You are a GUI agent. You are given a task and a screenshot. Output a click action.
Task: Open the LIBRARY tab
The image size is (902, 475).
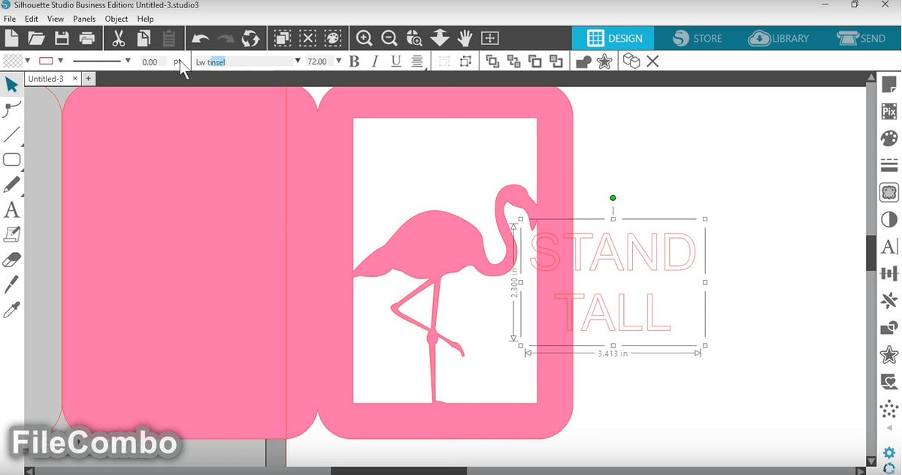point(779,38)
